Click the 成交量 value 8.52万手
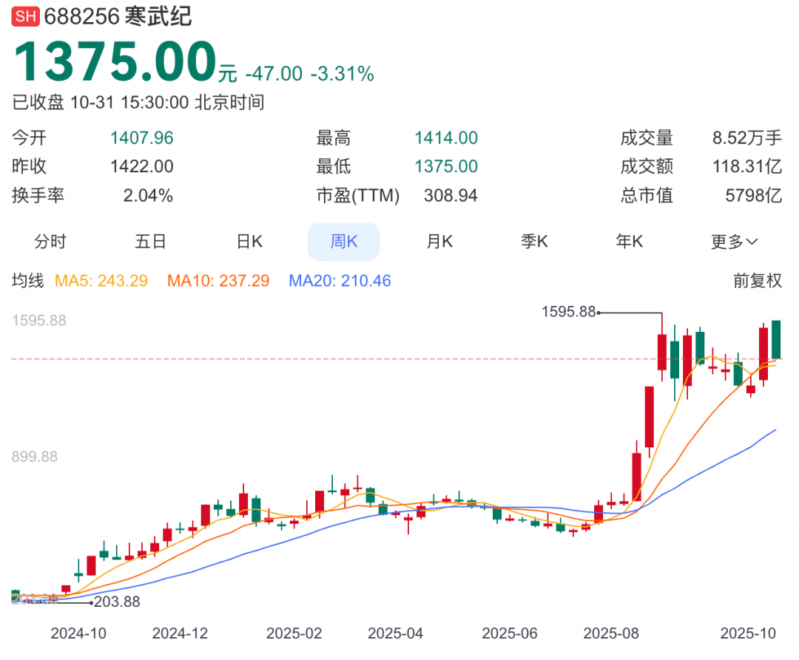Image resolution: width=799 pixels, height=660 pixels. (747, 138)
